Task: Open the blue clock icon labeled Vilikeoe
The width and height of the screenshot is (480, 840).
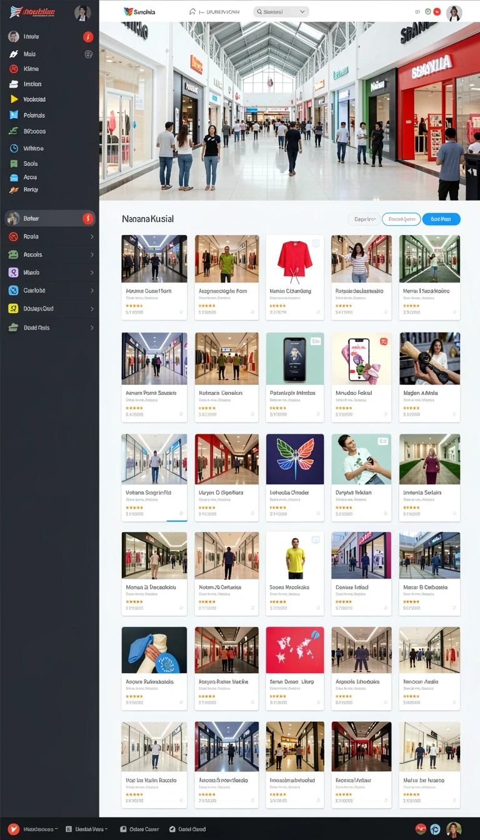Action: (13, 148)
